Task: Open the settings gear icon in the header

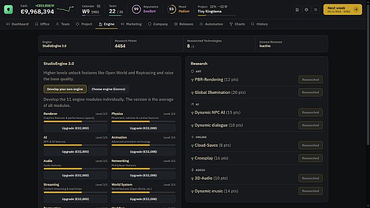Action: click(306, 10)
